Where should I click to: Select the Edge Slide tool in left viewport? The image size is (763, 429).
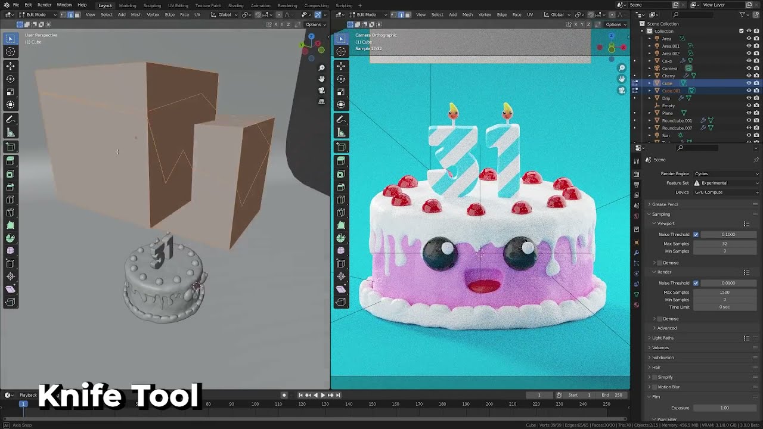(10, 264)
